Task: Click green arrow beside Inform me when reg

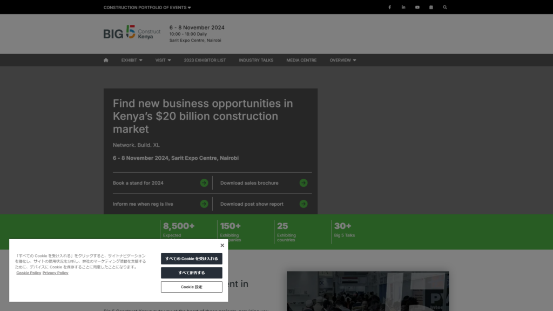Action: (204, 204)
